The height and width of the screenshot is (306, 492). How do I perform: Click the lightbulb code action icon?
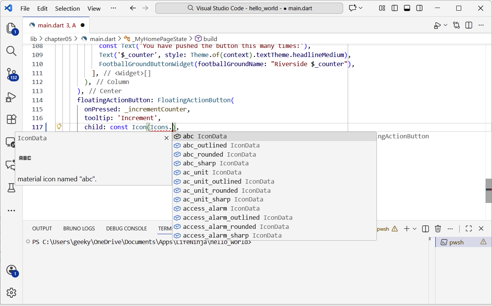coord(59,127)
